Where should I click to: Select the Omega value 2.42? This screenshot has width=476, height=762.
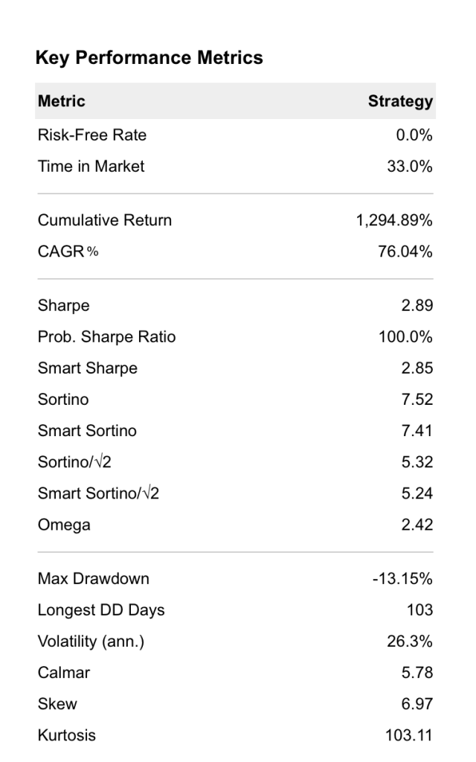(416, 525)
